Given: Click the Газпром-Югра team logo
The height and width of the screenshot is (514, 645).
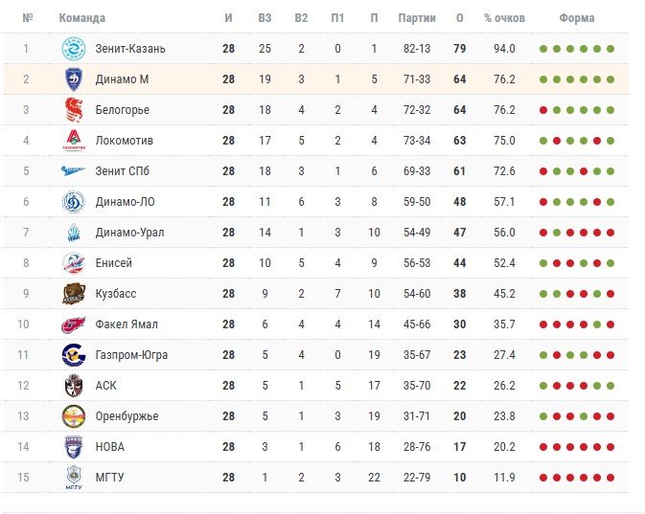Looking at the screenshot, I should pos(74,355).
